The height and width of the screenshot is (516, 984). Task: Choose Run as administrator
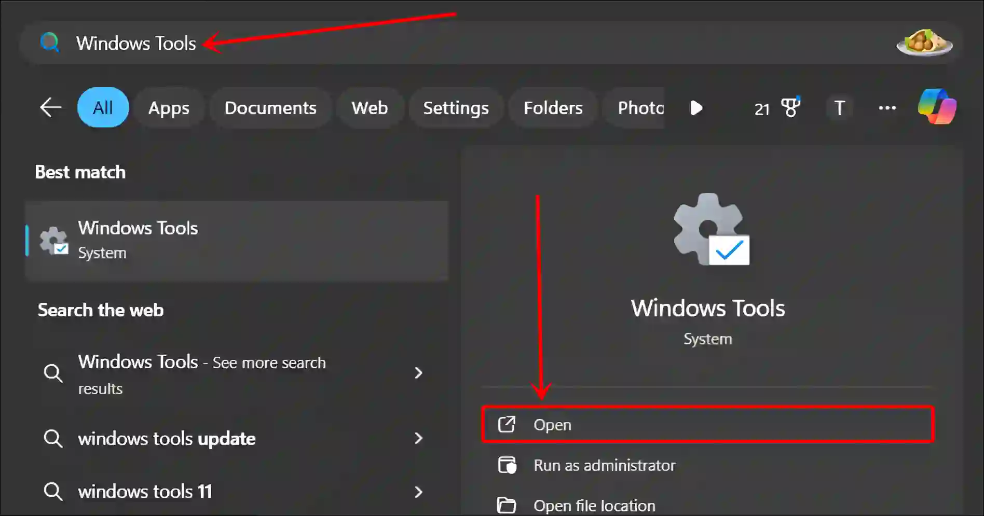pos(708,465)
